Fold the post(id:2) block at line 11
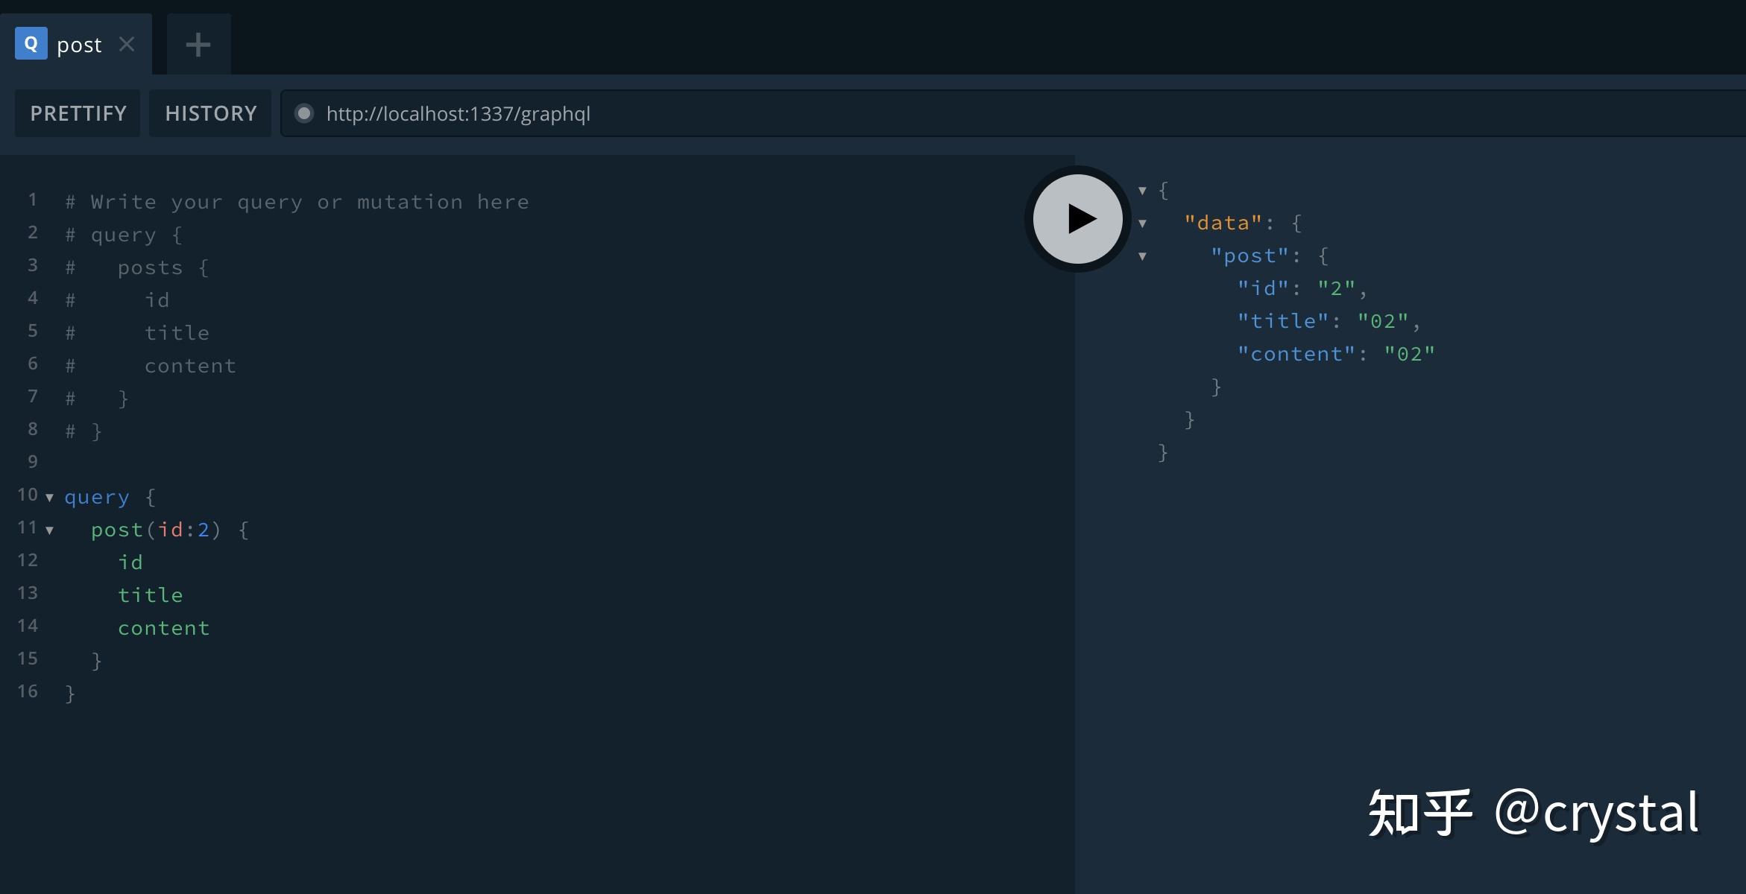This screenshot has height=894, width=1746. (x=50, y=530)
